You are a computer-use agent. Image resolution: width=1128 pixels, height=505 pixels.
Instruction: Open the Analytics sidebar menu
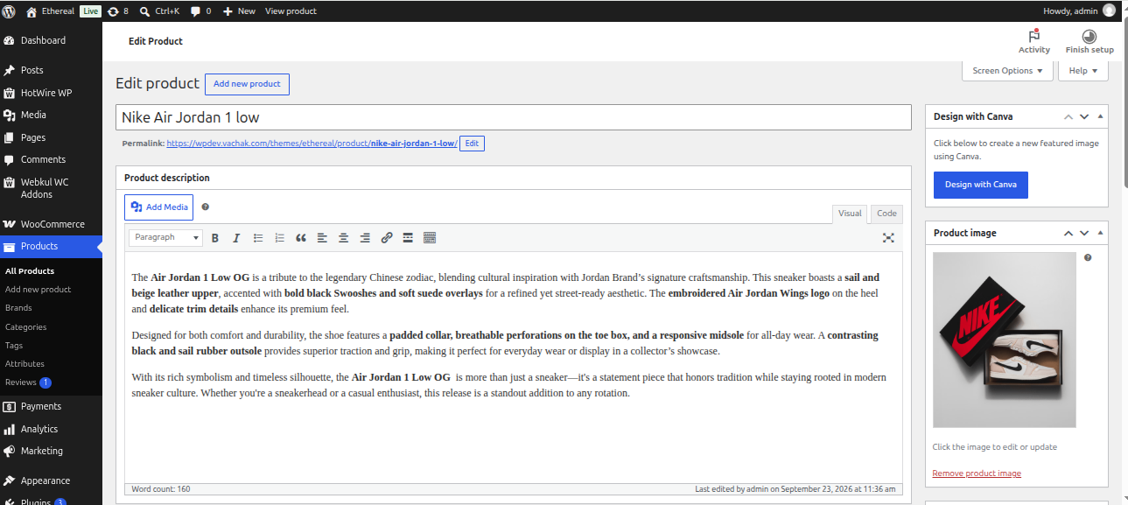pyautogui.click(x=51, y=429)
